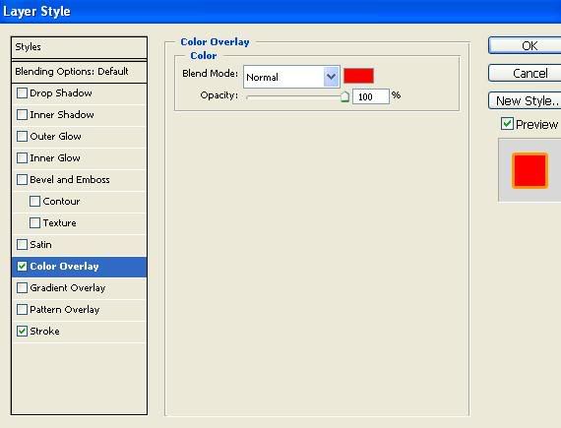Enable the Drop Shadow checkbox
The width and height of the screenshot is (561, 428).
click(23, 93)
